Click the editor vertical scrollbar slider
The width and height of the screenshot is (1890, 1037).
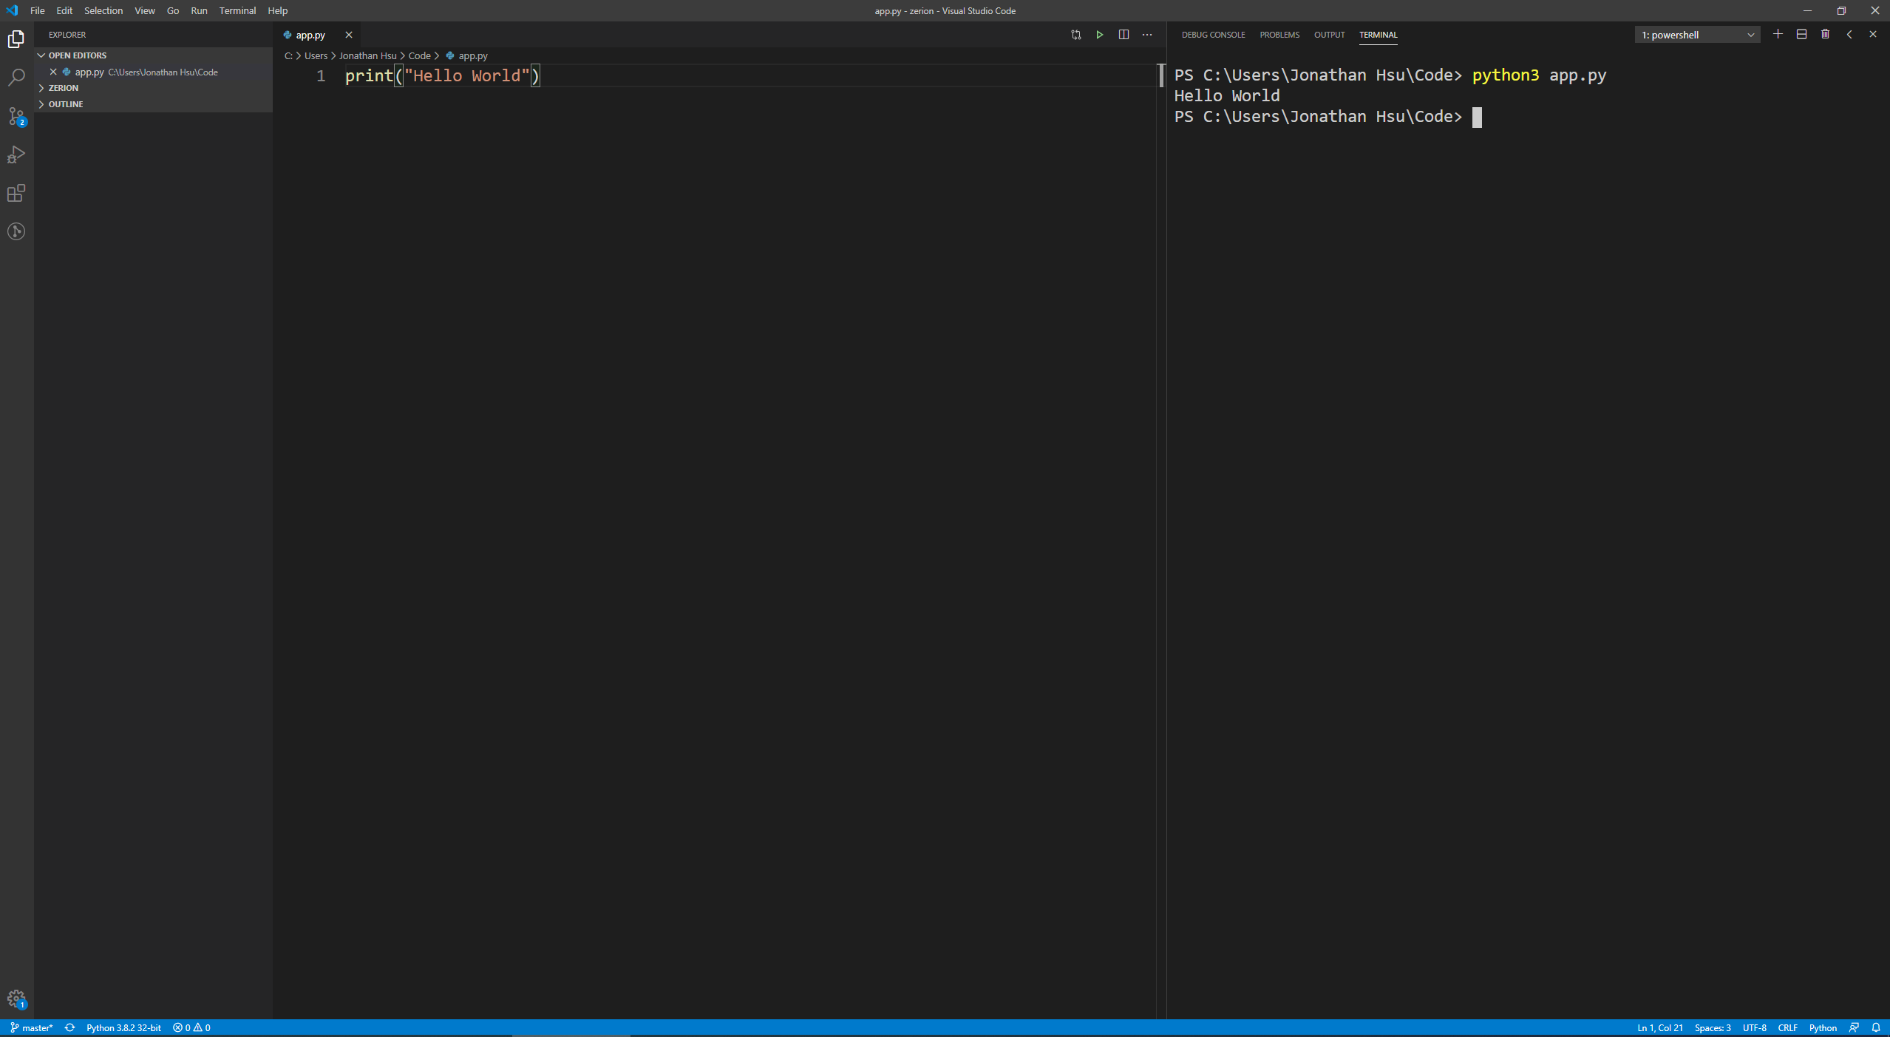1161,75
